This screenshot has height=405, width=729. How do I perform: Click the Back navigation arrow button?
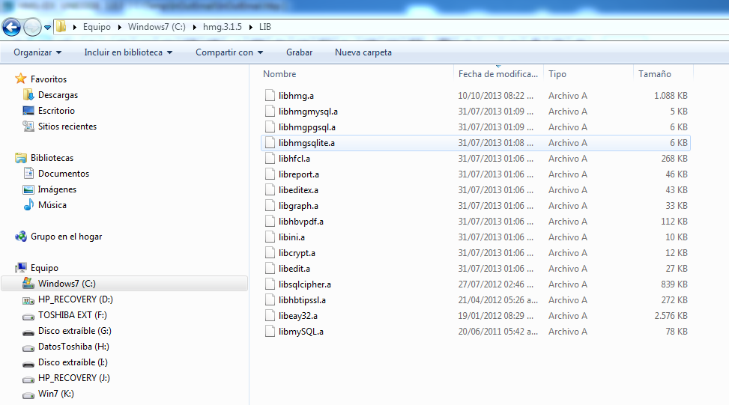click(11, 28)
